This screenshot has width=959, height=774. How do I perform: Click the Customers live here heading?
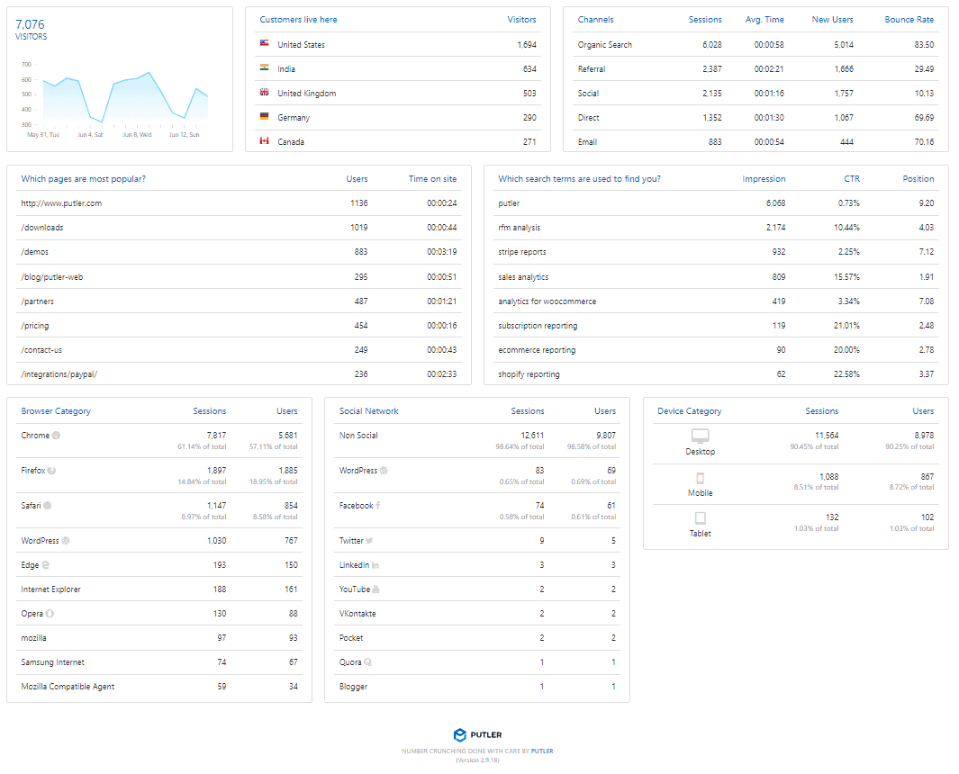pyautogui.click(x=298, y=20)
